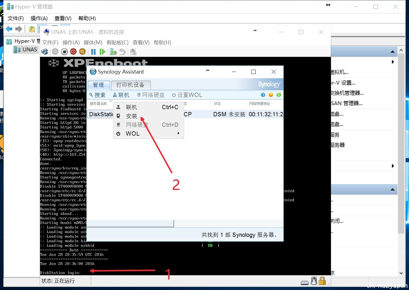Select the UNAS server in Hyper-V tree

[26, 49]
